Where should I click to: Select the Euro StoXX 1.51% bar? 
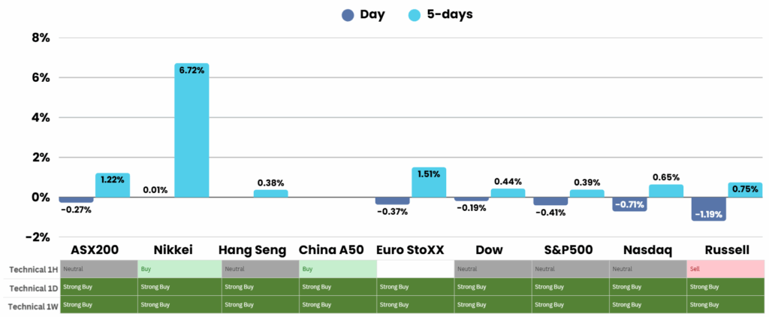[429, 183]
